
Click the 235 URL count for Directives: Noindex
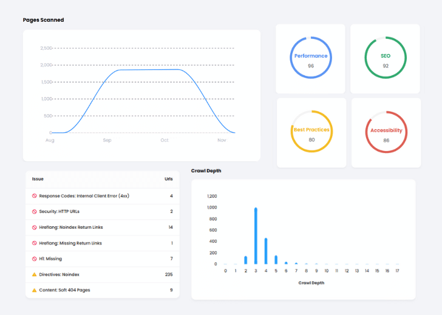pos(169,274)
